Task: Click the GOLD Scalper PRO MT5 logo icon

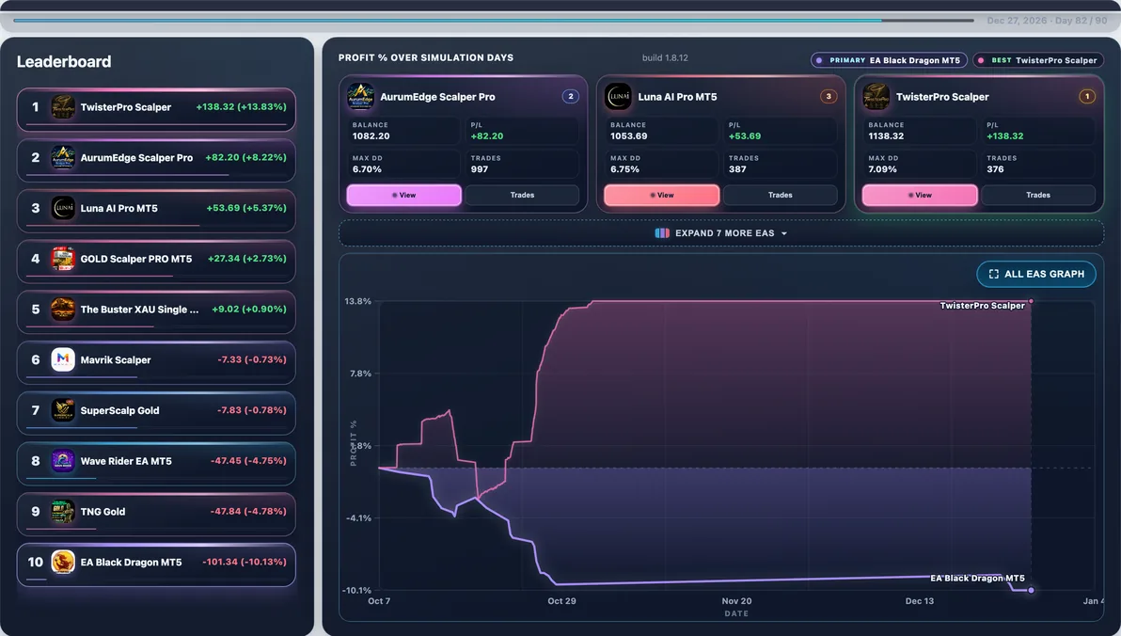Action: coord(63,259)
